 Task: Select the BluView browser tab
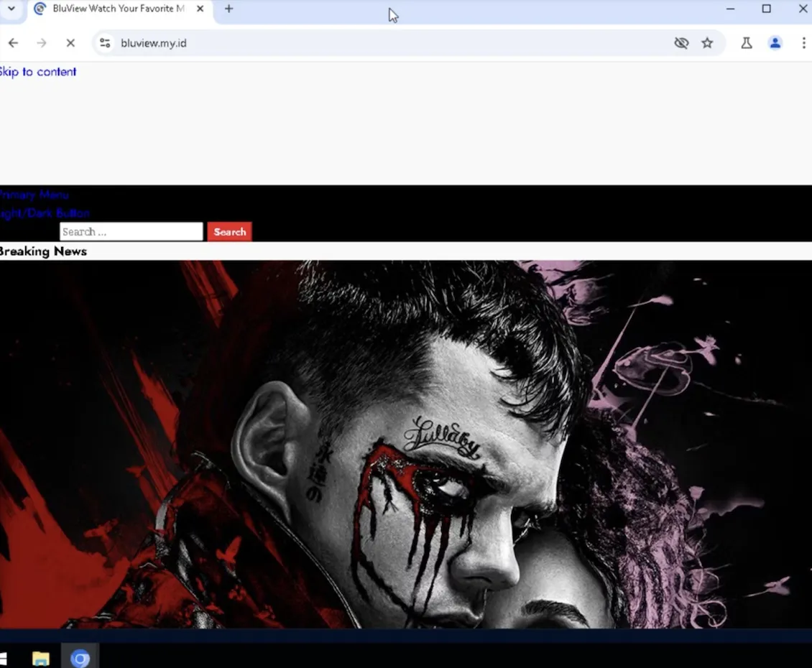pyautogui.click(x=115, y=9)
